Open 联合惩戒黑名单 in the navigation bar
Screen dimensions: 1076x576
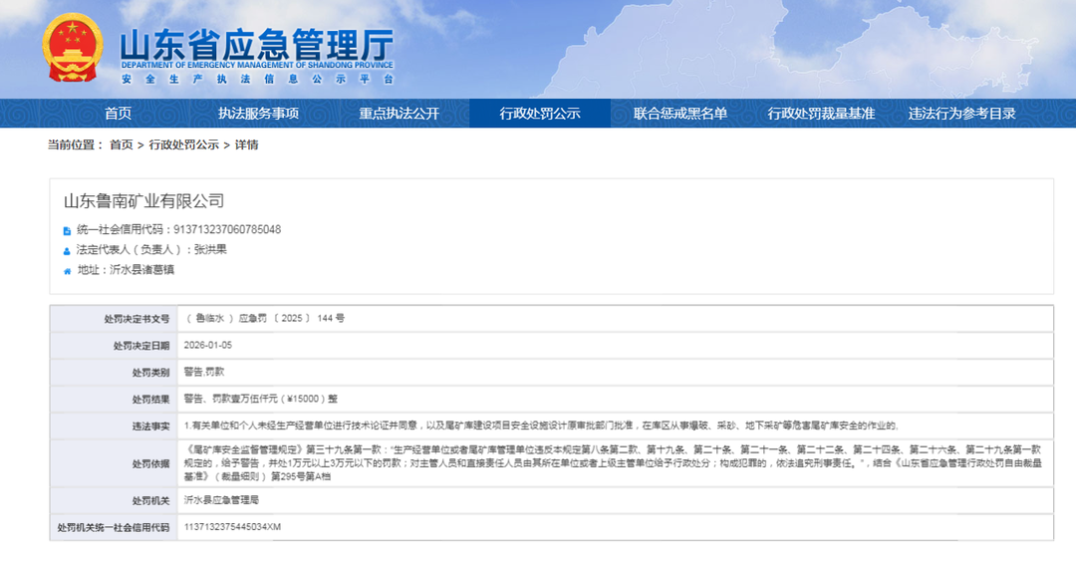(x=680, y=114)
